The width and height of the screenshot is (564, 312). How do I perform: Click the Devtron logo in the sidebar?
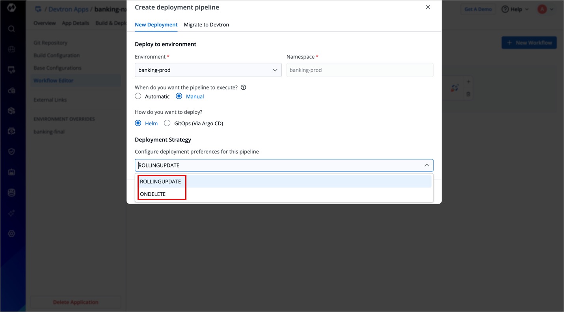pyautogui.click(x=11, y=8)
